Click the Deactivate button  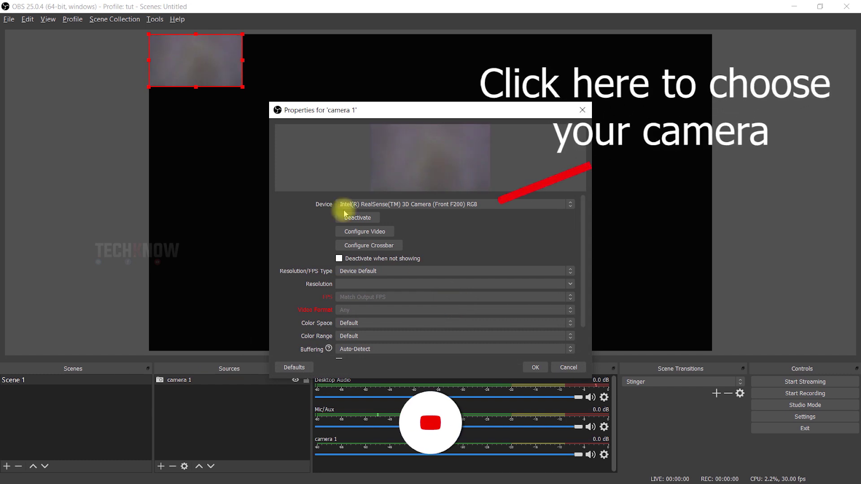click(357, 218)
